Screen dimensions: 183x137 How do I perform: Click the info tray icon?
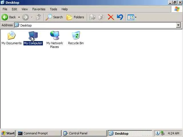click(x=158, y=133)
